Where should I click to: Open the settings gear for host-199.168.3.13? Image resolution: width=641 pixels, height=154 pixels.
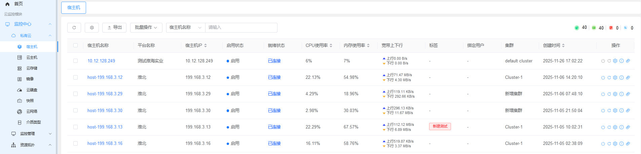tap(615, 127)
